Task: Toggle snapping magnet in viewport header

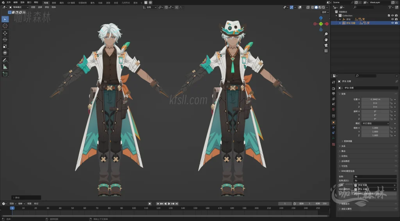Action: click(x=166, y=7)
